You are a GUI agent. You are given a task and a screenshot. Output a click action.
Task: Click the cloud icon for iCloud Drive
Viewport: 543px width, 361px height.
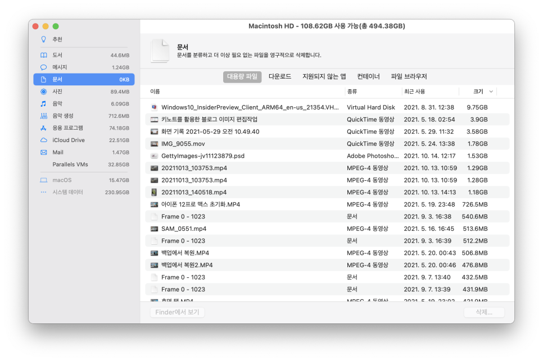44,140
